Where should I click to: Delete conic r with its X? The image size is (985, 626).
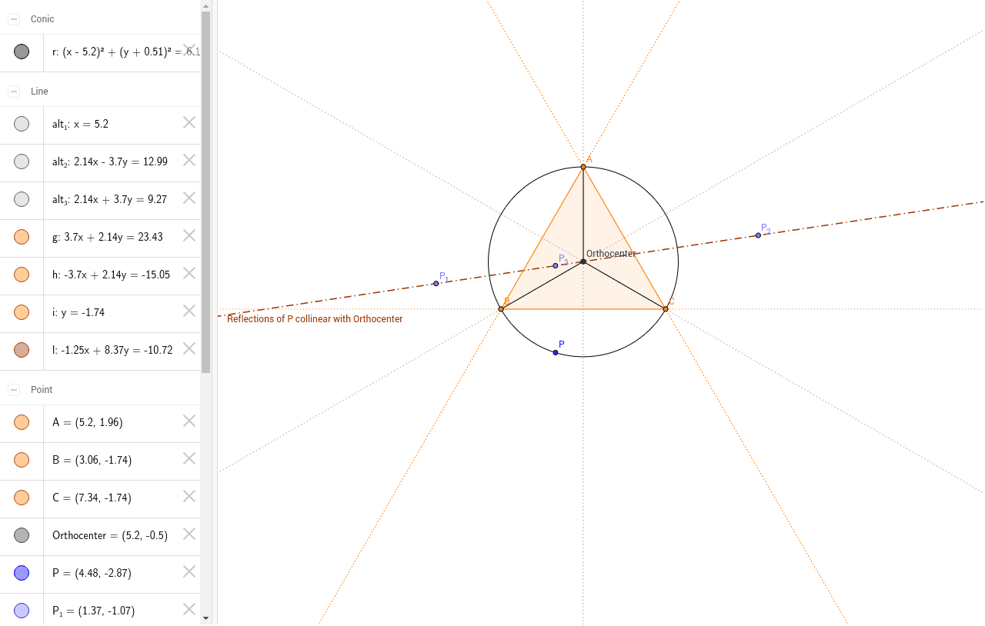pos(189,50)
